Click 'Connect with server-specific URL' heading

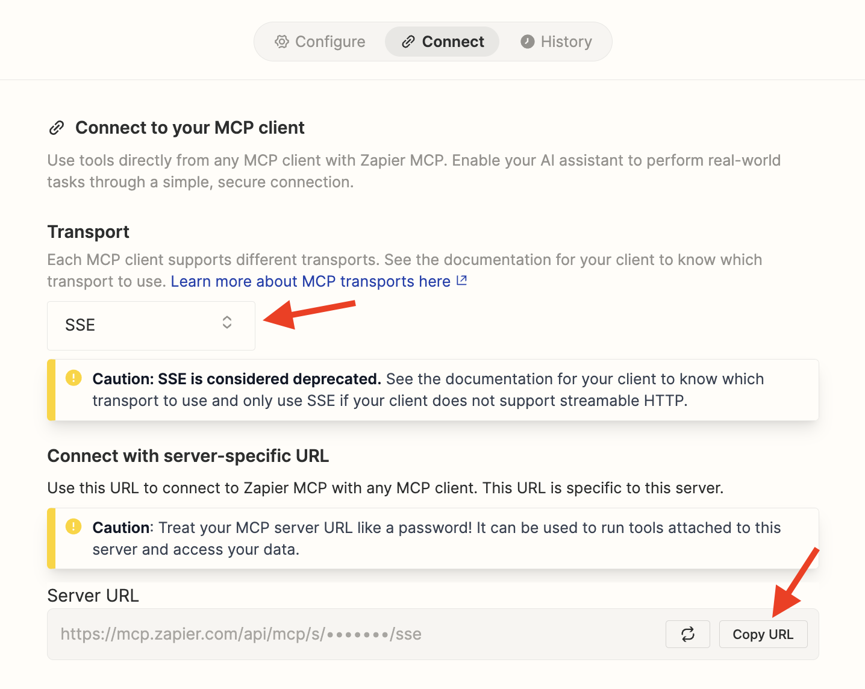tap(188, 456)
